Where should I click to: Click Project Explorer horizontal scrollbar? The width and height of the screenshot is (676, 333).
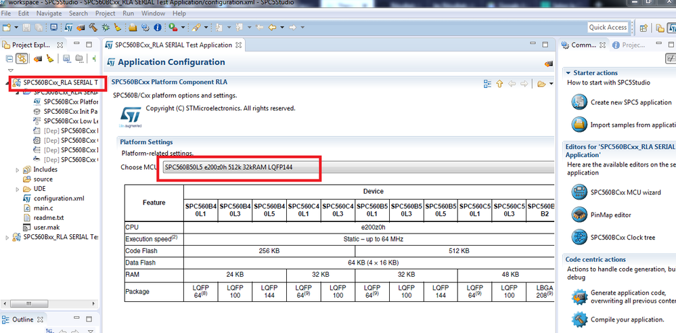(x=29, y=304)
